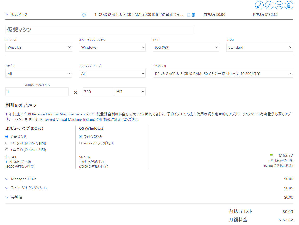Open the Reserved Virtual Machine Instance pricing details link

(89, 119)
